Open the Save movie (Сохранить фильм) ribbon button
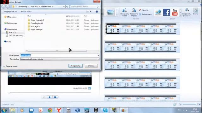The width and height of the screenshot is (202, 113). pyautogui.click(x=187, y=12)
